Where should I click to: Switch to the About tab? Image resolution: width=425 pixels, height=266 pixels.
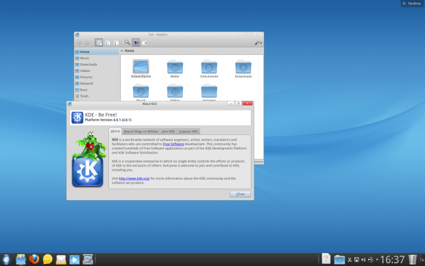click(115, 131)
